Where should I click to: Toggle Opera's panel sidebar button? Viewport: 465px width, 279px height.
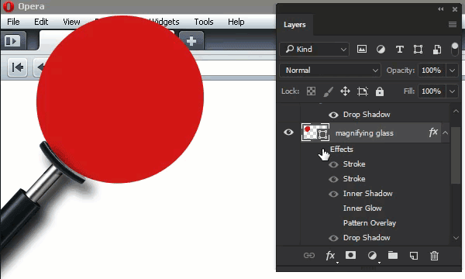tap(12, 40)
